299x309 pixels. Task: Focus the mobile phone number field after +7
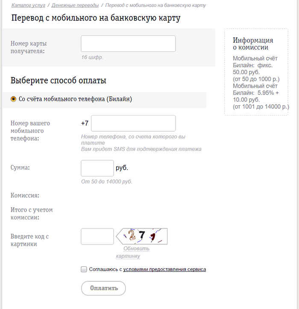click(133, 123)
